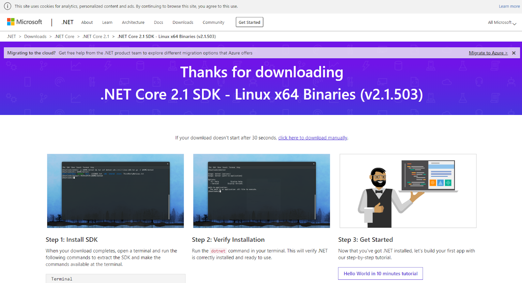
Task: Click the Step 1: Install SDK heading
Action: click(72, 240)
